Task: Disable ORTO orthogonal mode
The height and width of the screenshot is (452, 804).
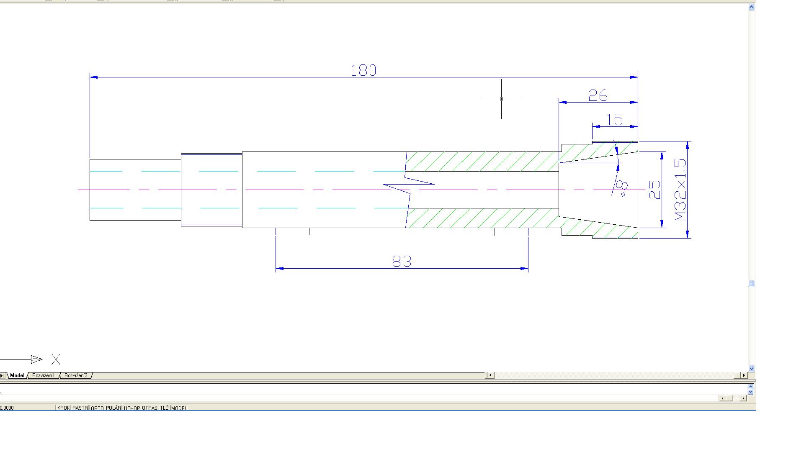Action: (x=97, y=408)
